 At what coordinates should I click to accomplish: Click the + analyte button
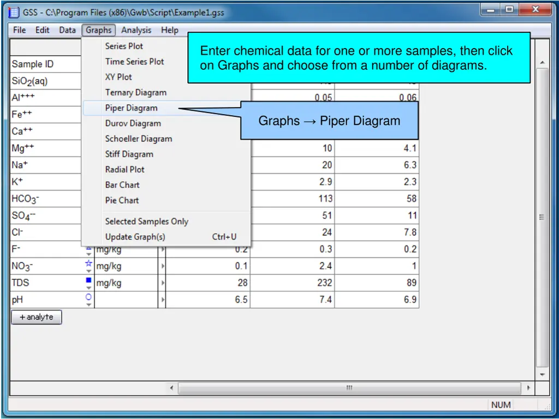(x=37, y=317)
